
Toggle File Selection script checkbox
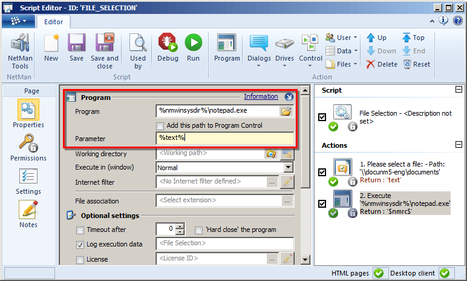[x=322, y=117]
